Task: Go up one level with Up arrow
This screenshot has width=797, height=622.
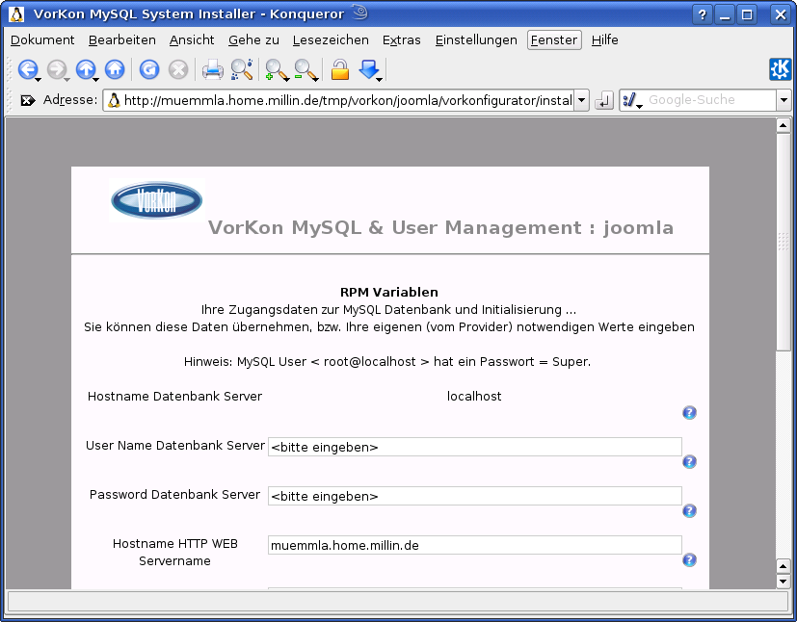Action: [x=86, y=69]
